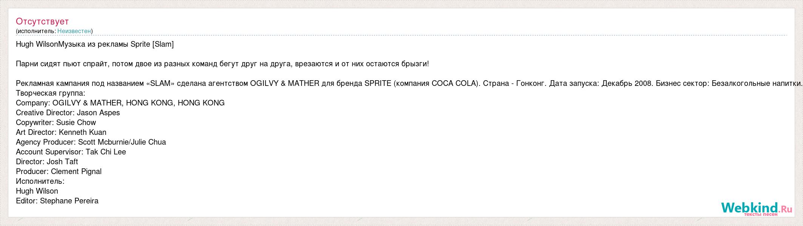
Task: Click 'Creative Director: Jason Aspes' line
Action: 68,113
